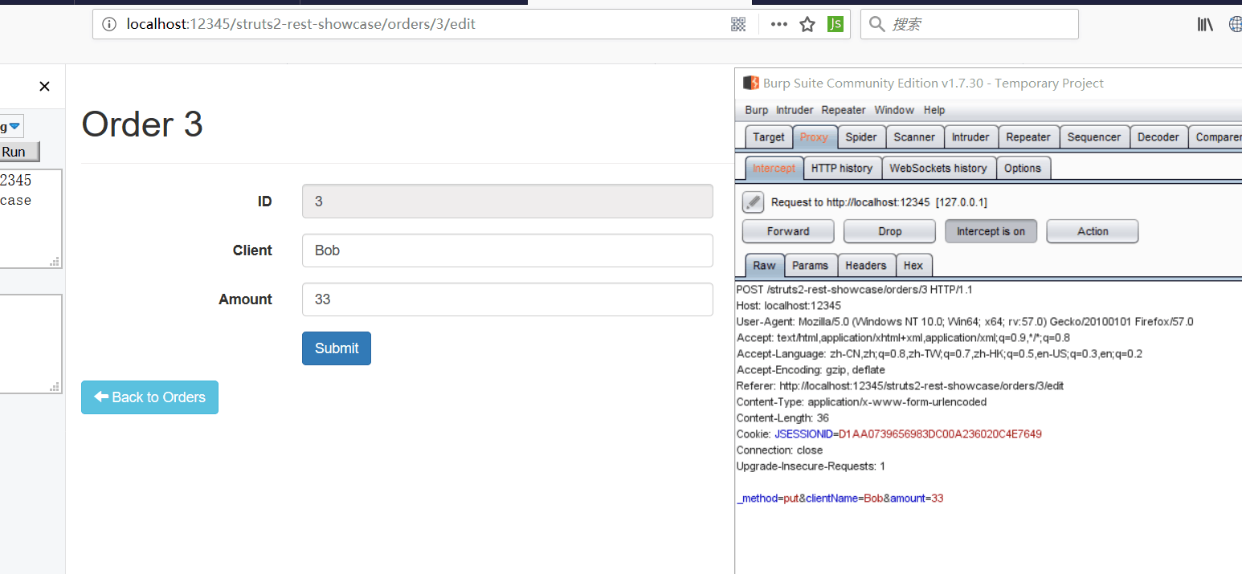
Task: Forward the intercepted request
Action: tap(788, 231)
